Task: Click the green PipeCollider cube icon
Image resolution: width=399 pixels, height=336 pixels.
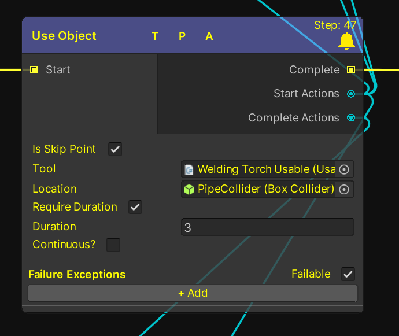Action: pyautogui.click(x=189, y=189)
